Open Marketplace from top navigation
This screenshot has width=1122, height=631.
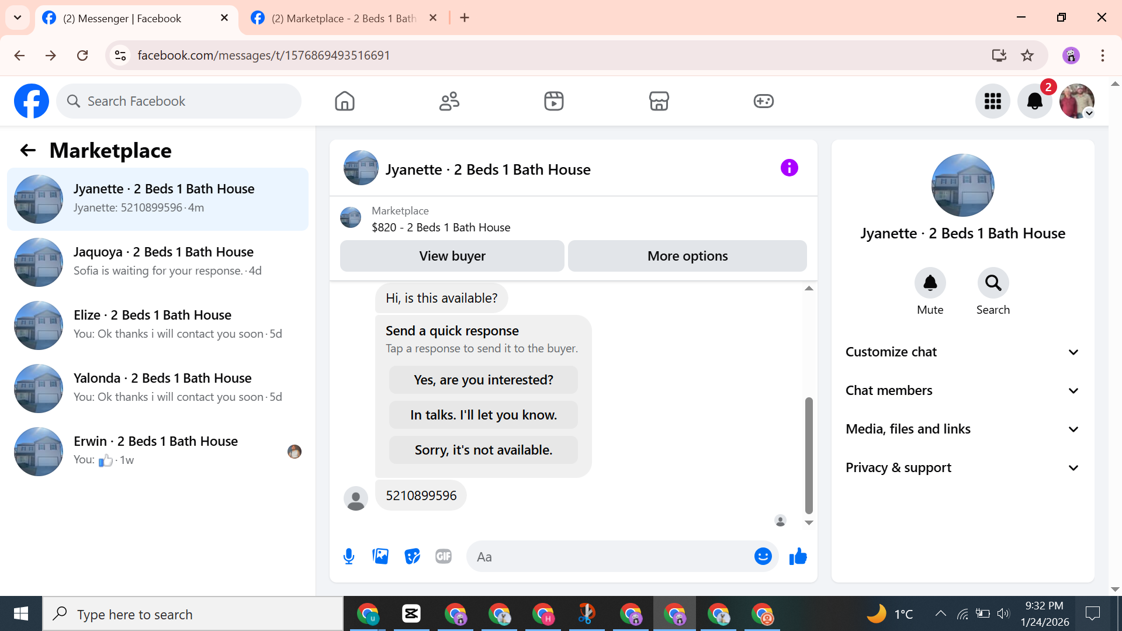coord(659,101)
